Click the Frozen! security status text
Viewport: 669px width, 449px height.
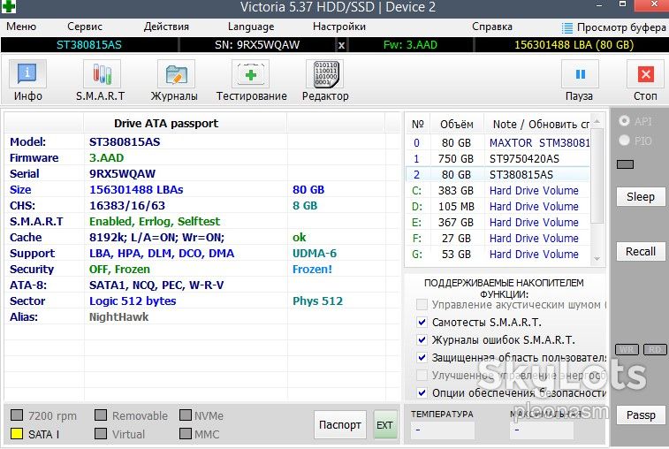click(x=312, y=270)
